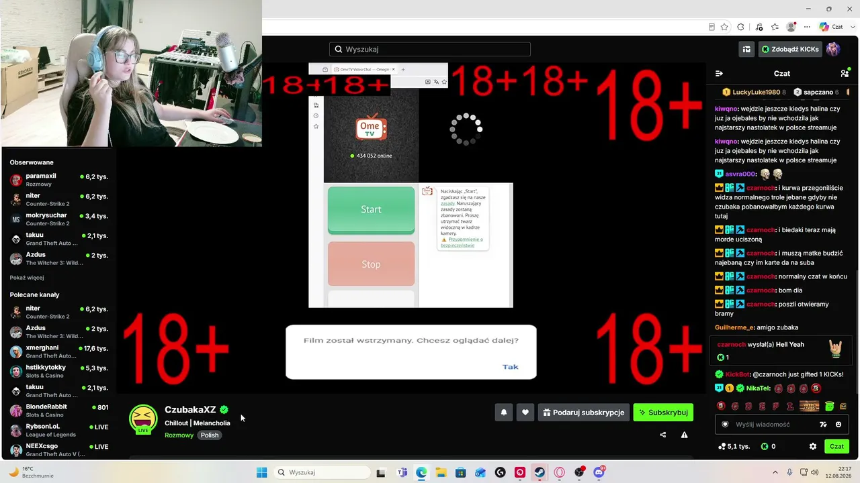Click the green angel emote in quick emotes
The height and width of the screenshot is (483, 860).
830,406
